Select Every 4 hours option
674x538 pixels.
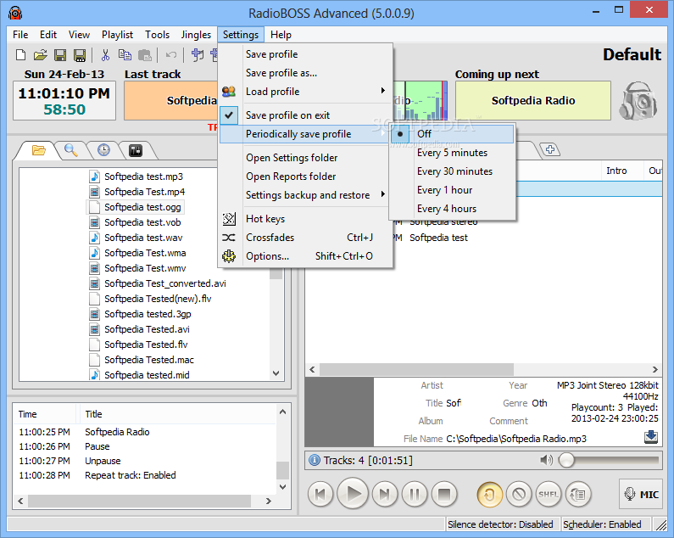pyautogui.click(x=452, y=209)
